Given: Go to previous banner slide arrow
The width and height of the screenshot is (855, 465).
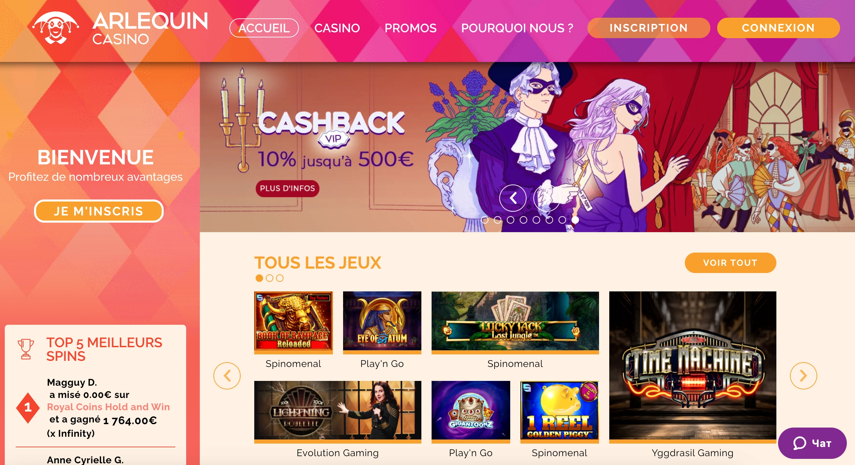Looking at the screenshot, I should tap(513, 198).
